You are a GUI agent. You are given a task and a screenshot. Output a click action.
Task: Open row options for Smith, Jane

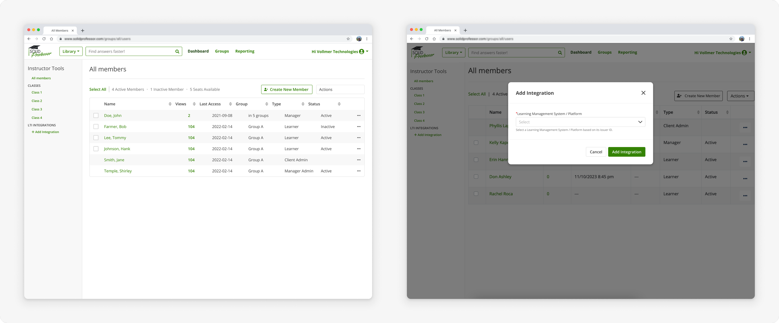coord(359,160)
